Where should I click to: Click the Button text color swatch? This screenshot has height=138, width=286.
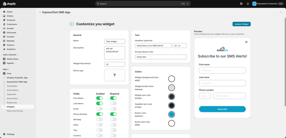click(x=172, y=123)
